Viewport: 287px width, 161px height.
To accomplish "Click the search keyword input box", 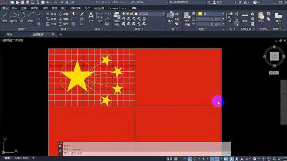I will 187,2.
